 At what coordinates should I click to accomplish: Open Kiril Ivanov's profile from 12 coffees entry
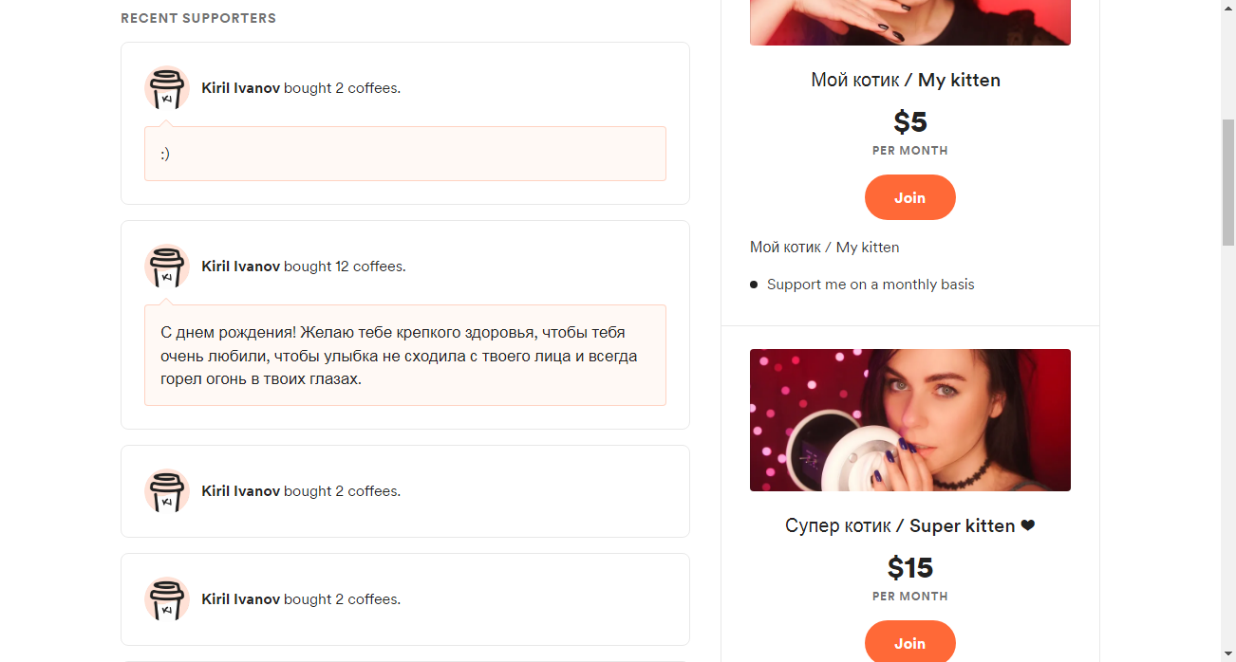[240, 267]
